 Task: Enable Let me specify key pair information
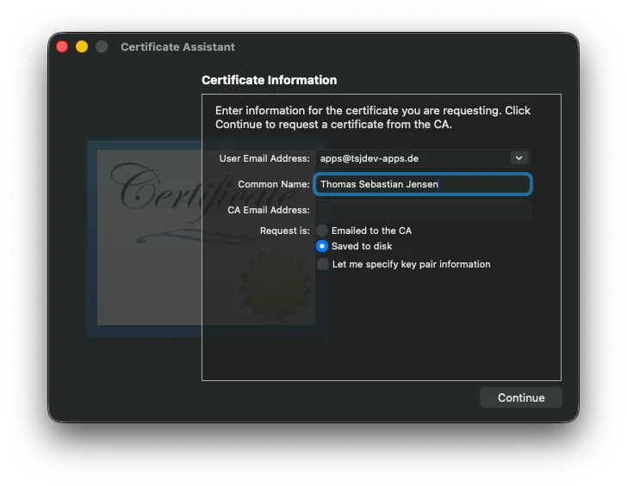323,264
